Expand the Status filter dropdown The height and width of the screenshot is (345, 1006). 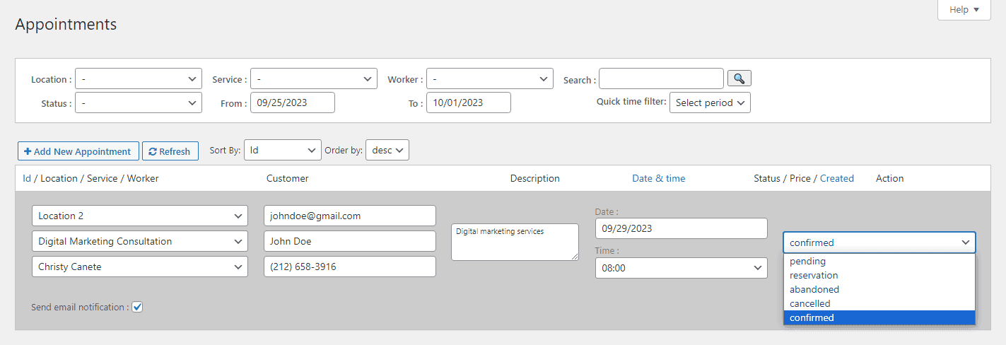(139, 103)
